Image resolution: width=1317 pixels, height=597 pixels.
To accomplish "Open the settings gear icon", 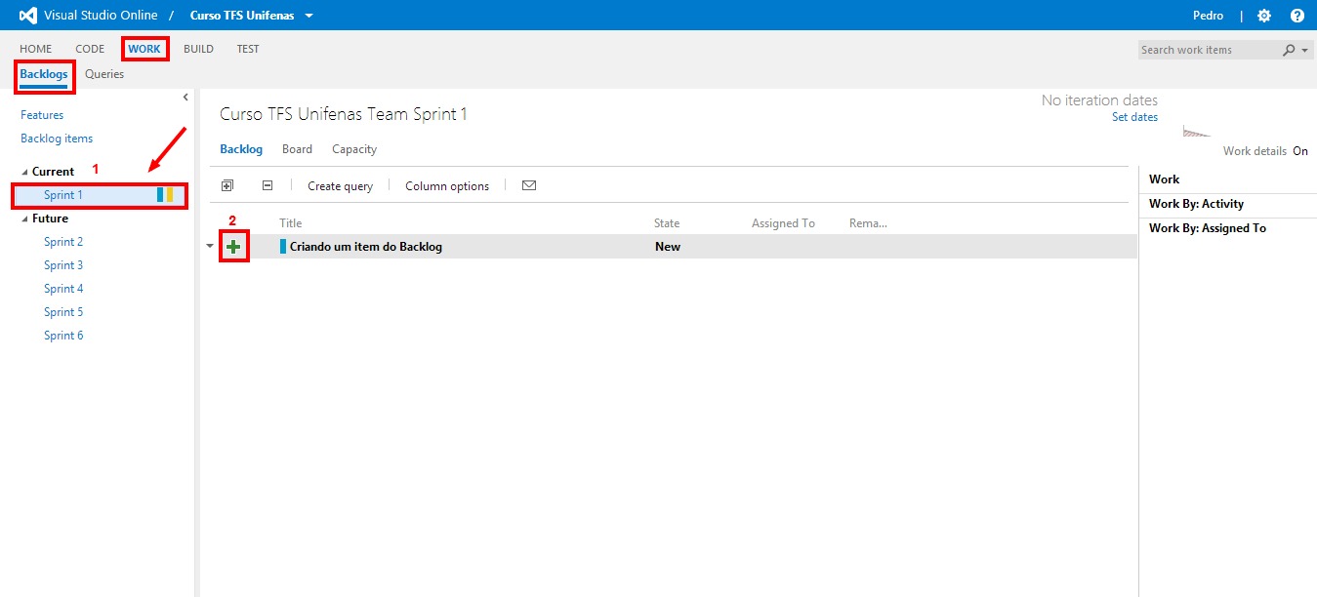I will pyautogui.click(x=1264, y=16).
